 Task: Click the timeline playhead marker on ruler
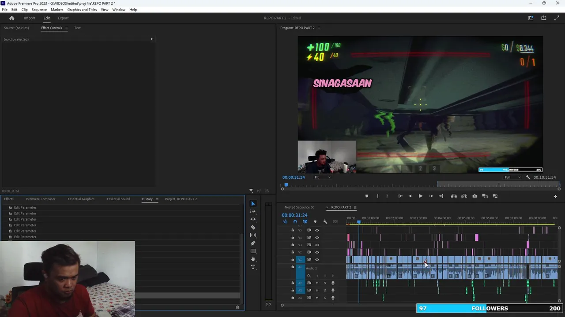coord(359,221)
